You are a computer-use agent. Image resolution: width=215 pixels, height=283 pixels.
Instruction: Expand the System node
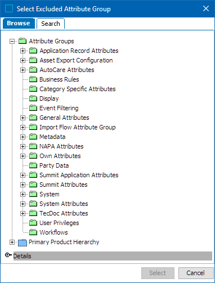(x=23, y=194)
